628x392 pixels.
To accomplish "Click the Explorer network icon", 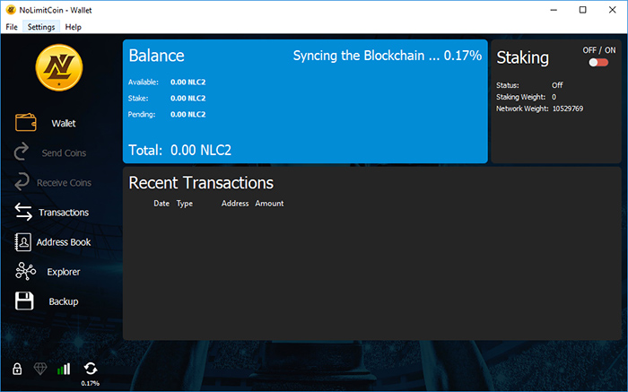I will click(24, 272).
